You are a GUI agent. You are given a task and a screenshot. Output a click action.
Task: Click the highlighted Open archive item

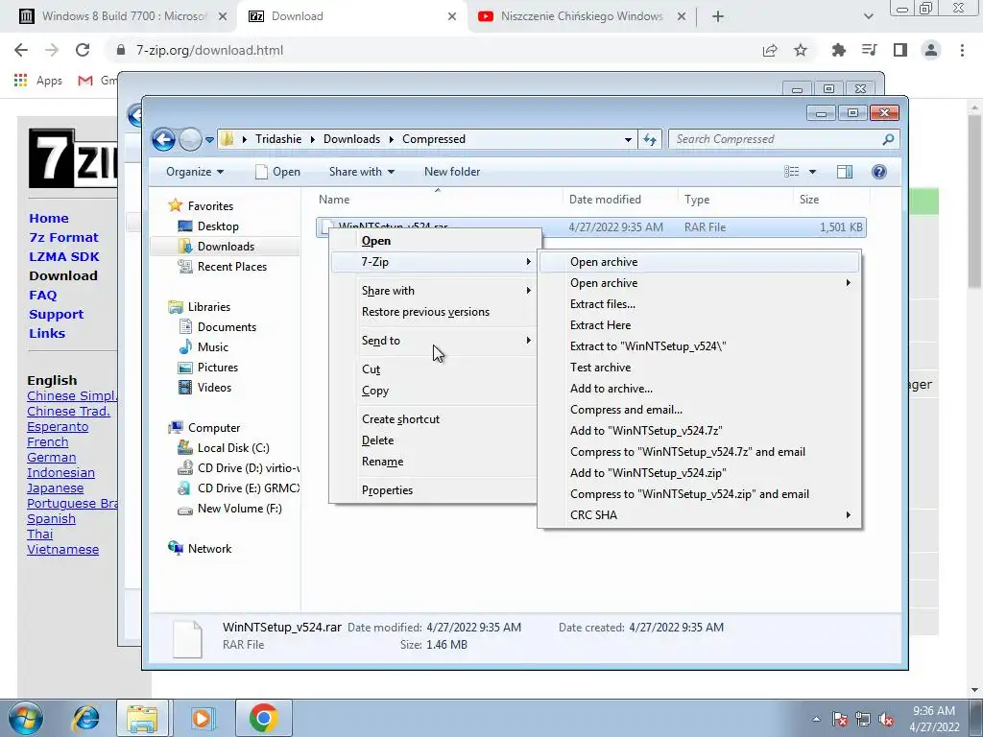click(x=699, y=262)
